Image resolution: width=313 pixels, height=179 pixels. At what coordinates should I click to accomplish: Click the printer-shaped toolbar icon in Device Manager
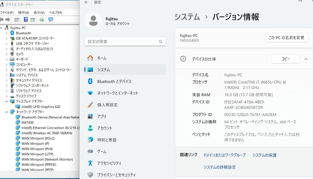coord(41,19)
